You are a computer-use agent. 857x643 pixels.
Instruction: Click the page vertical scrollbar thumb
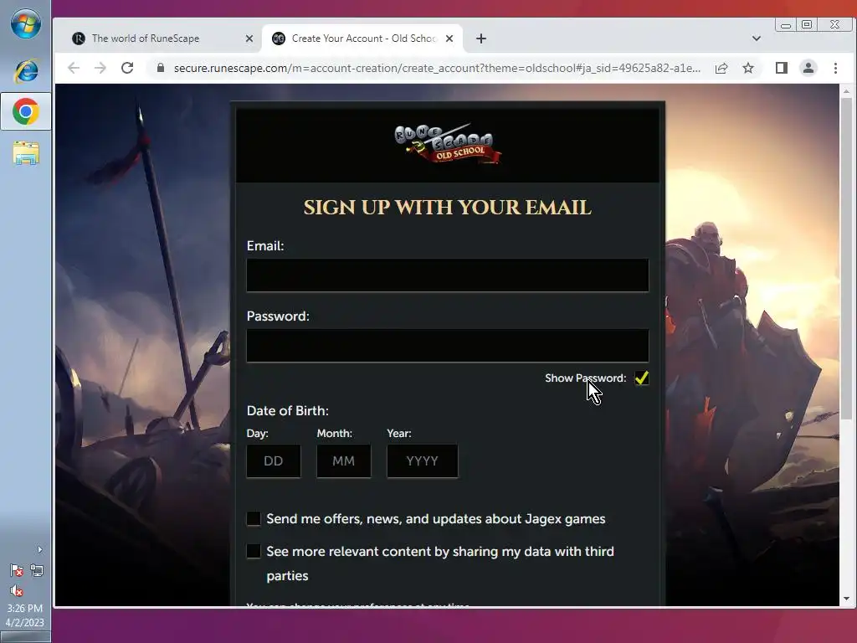(846, 260)
